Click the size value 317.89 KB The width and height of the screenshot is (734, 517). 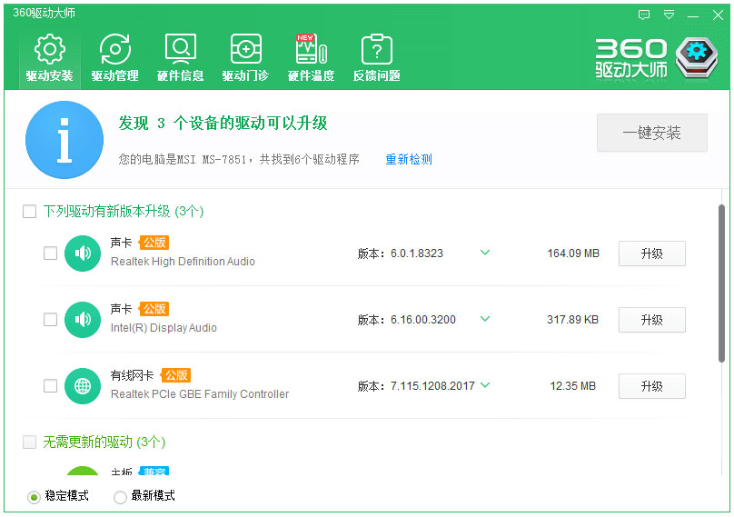point(573,320)
